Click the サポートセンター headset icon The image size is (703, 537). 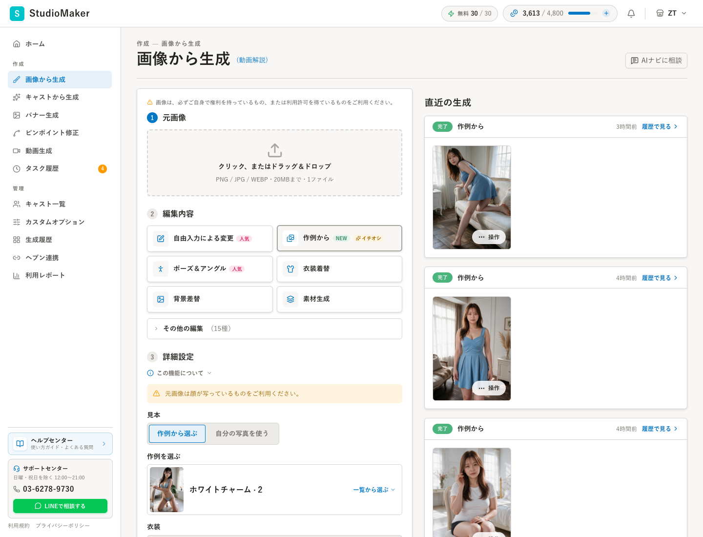[x=17, y=469]
